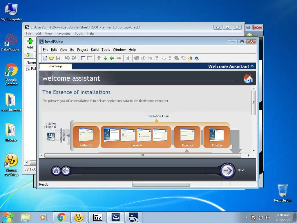Toggle the View List pane icon

[x=83, y=58]
